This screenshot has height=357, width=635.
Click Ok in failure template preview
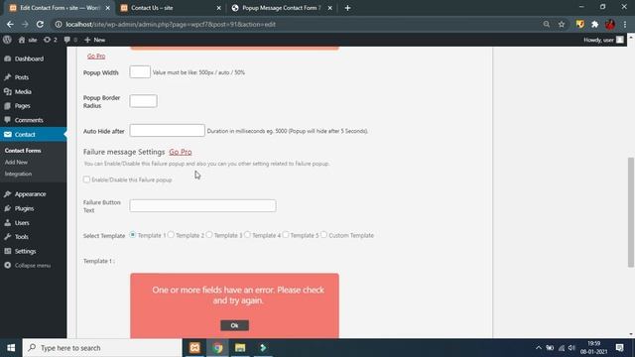pos(234,325)
